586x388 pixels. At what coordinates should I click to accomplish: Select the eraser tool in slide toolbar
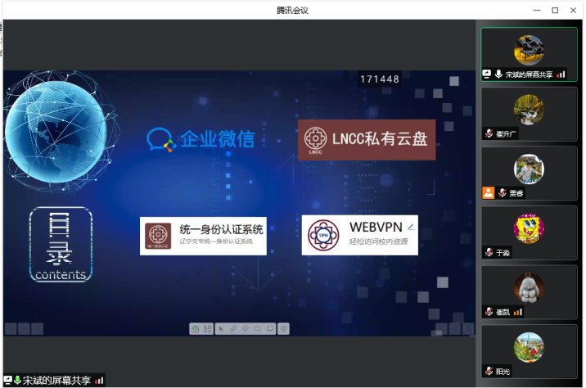coord(246,329)
